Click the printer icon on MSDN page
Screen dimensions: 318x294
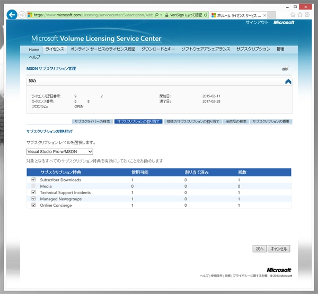[x=285, y=68]
